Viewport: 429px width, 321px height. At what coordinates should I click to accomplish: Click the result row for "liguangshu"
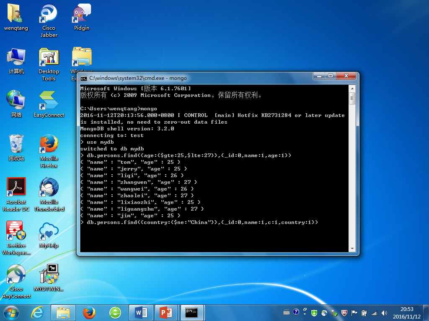(x=142, y=209)
